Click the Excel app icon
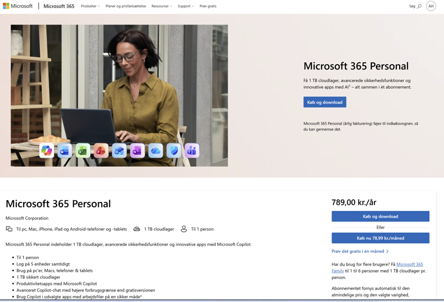444x302 pixels. point(83,151)
